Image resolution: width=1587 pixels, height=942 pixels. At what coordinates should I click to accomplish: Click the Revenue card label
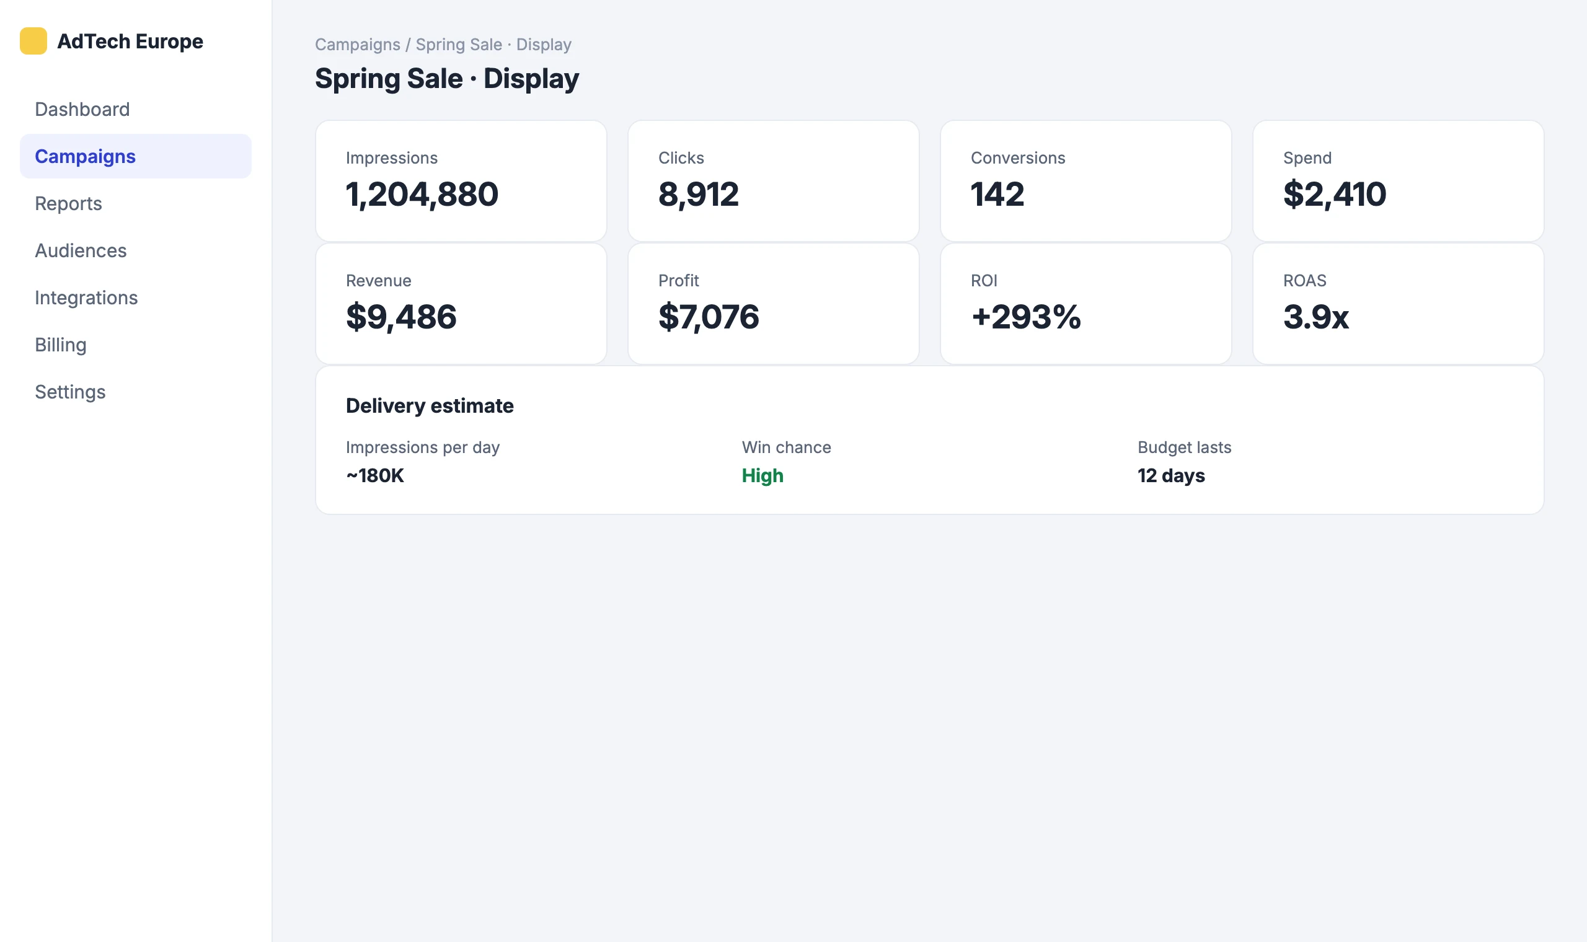coord(378,280)
